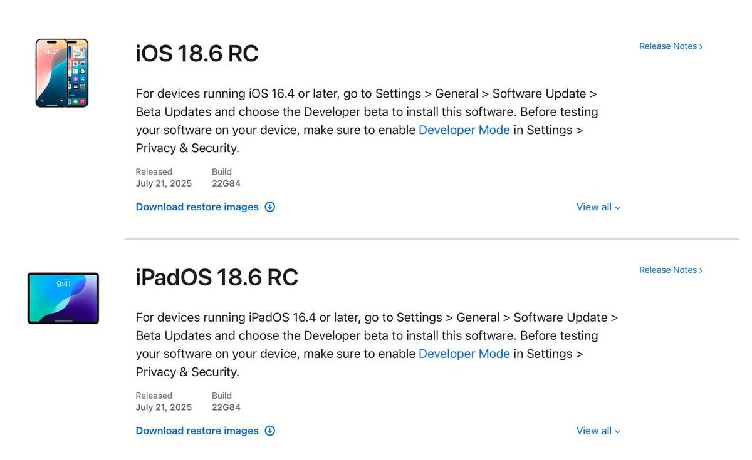Click the chevron beside iOS Release Notes
The width and height of the screenshot is (752, 460).
701,46
